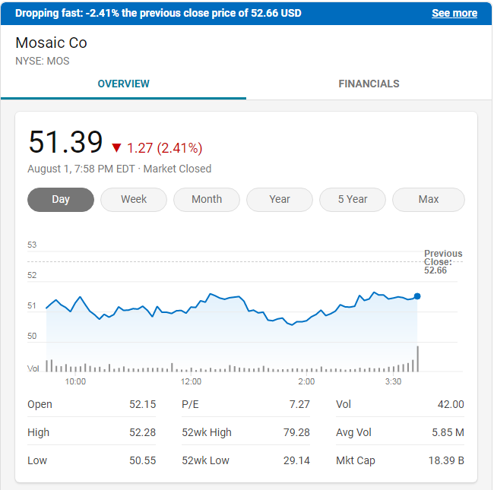Image resolution: width=494 pixels, height=490 pixels.
Task: Click the P/E label in stats
Action: point(190,404)
